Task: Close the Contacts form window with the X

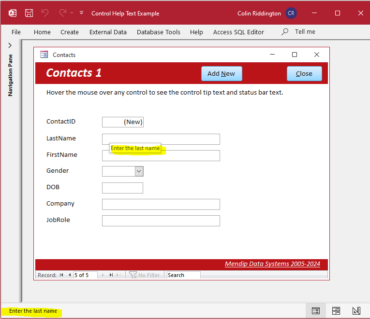Action: tap(317, 55)
